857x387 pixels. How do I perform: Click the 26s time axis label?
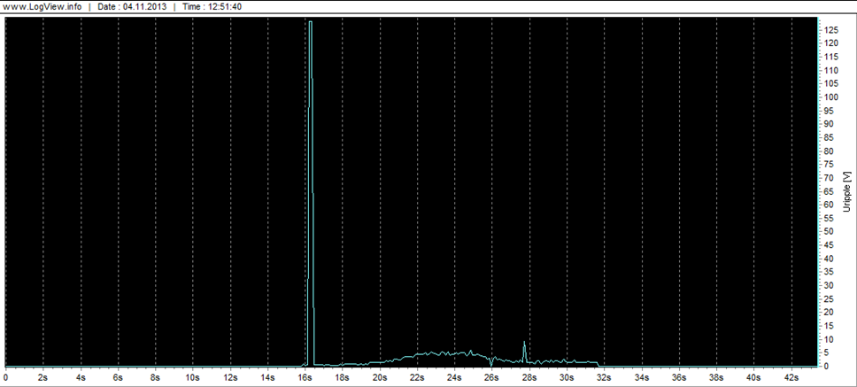pos(492,377)
